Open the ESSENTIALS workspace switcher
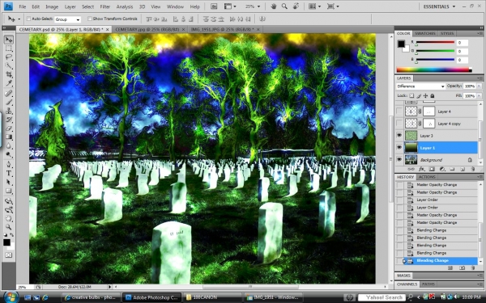Viewport: 486px width, 303px height. coord(440,6)
